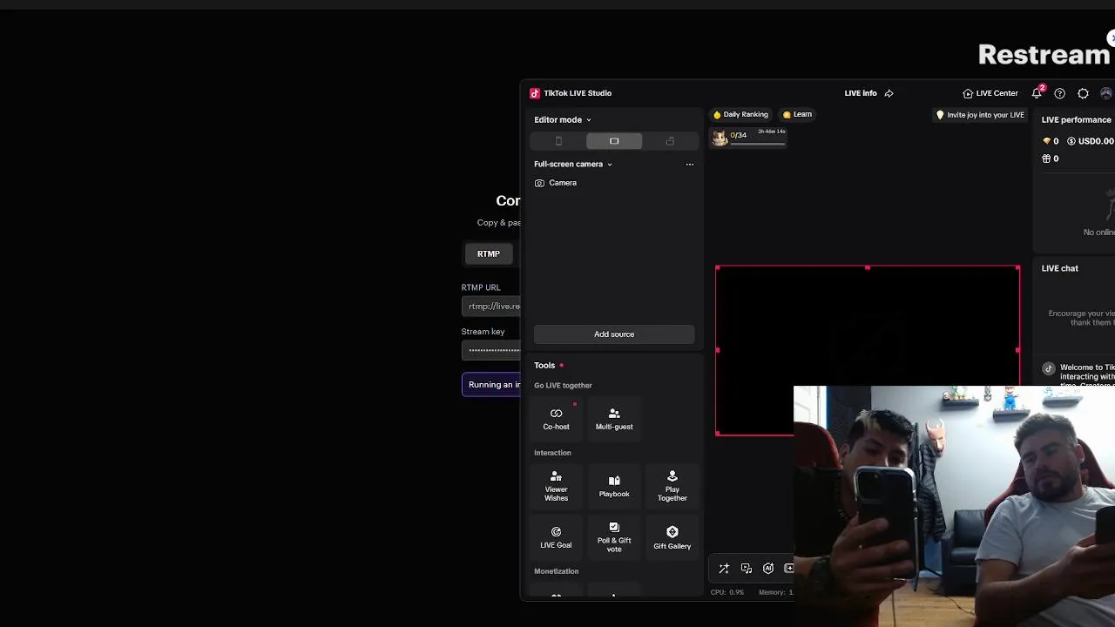Screen dimensions: 1115x627
Task: Click the LIVE chat heading
Action: tap(1059, 268)
